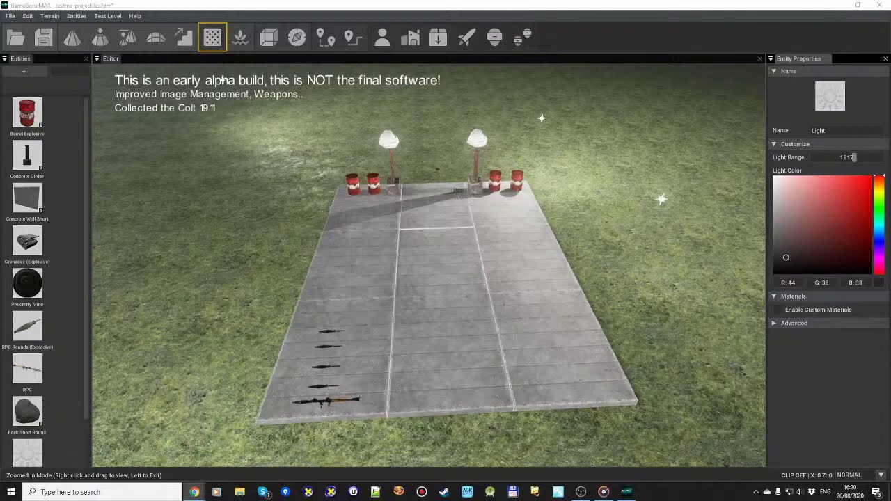The height and width of the screenshot is (501, 891).
Task: Add new entity with the plus button
Action: 24,72
